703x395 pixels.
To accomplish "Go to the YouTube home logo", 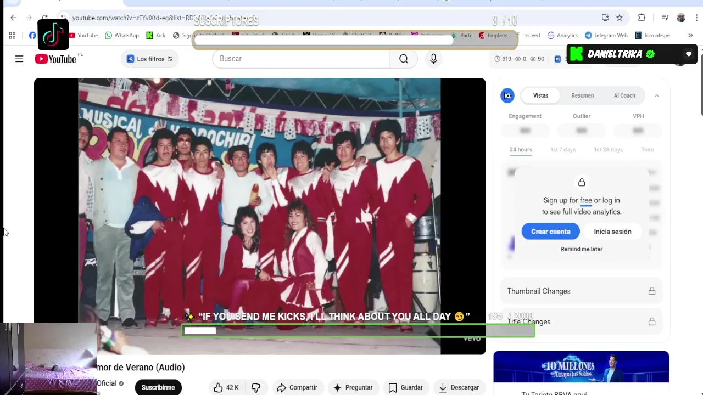I will coord(55,59).
